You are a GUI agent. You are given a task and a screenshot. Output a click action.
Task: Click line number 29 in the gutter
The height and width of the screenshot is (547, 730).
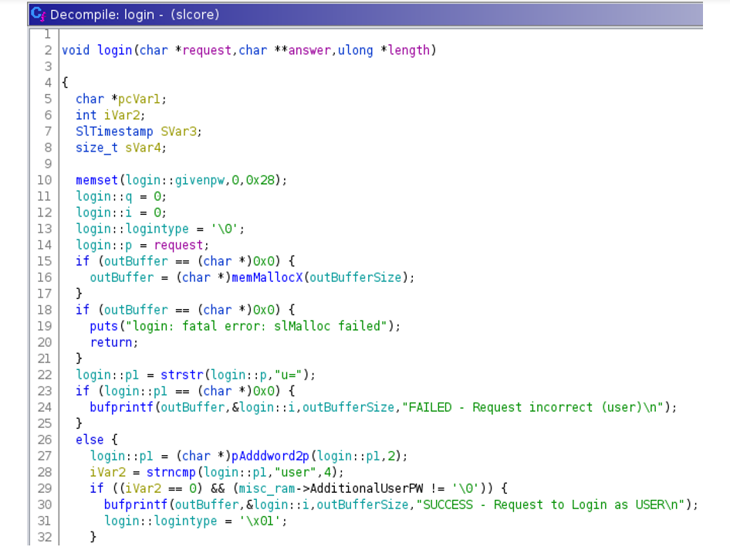pos(44,488)
